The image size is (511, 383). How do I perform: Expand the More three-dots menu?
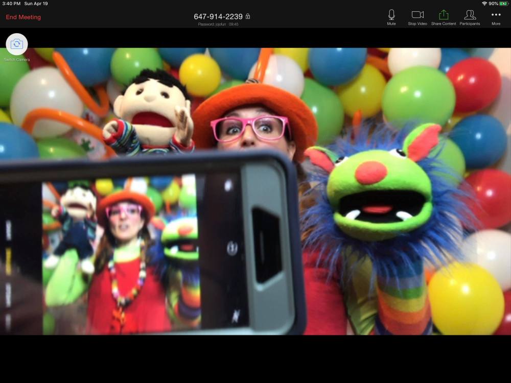[496, 15]
